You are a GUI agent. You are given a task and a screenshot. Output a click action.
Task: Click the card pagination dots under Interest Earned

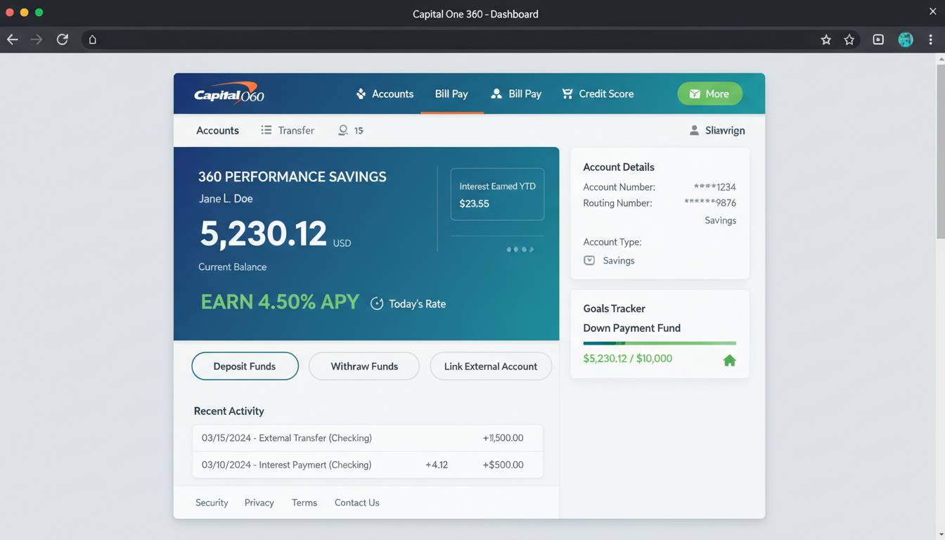520,250
